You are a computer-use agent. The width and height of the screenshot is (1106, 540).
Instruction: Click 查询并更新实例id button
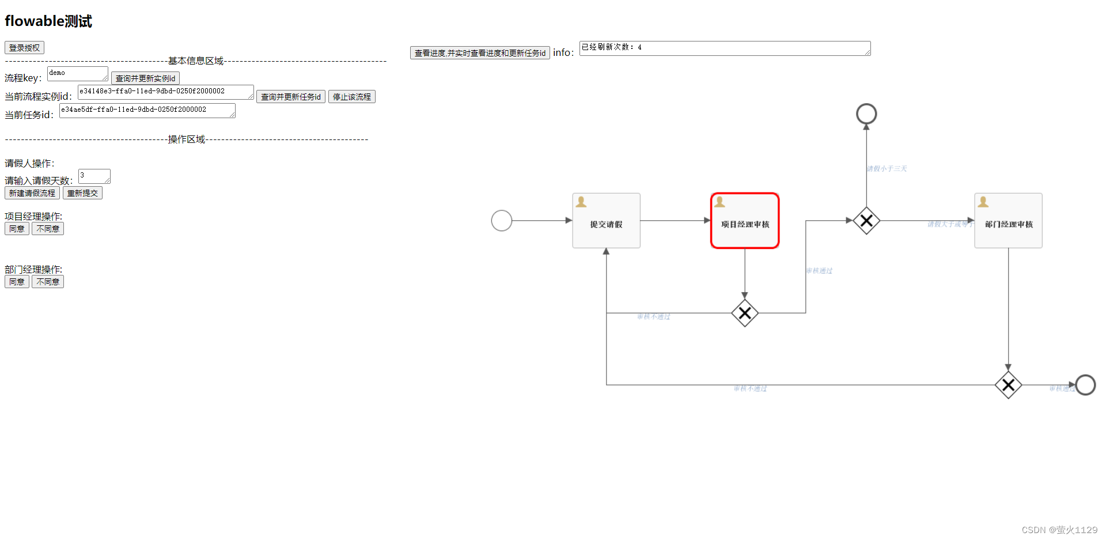point(145,78)
